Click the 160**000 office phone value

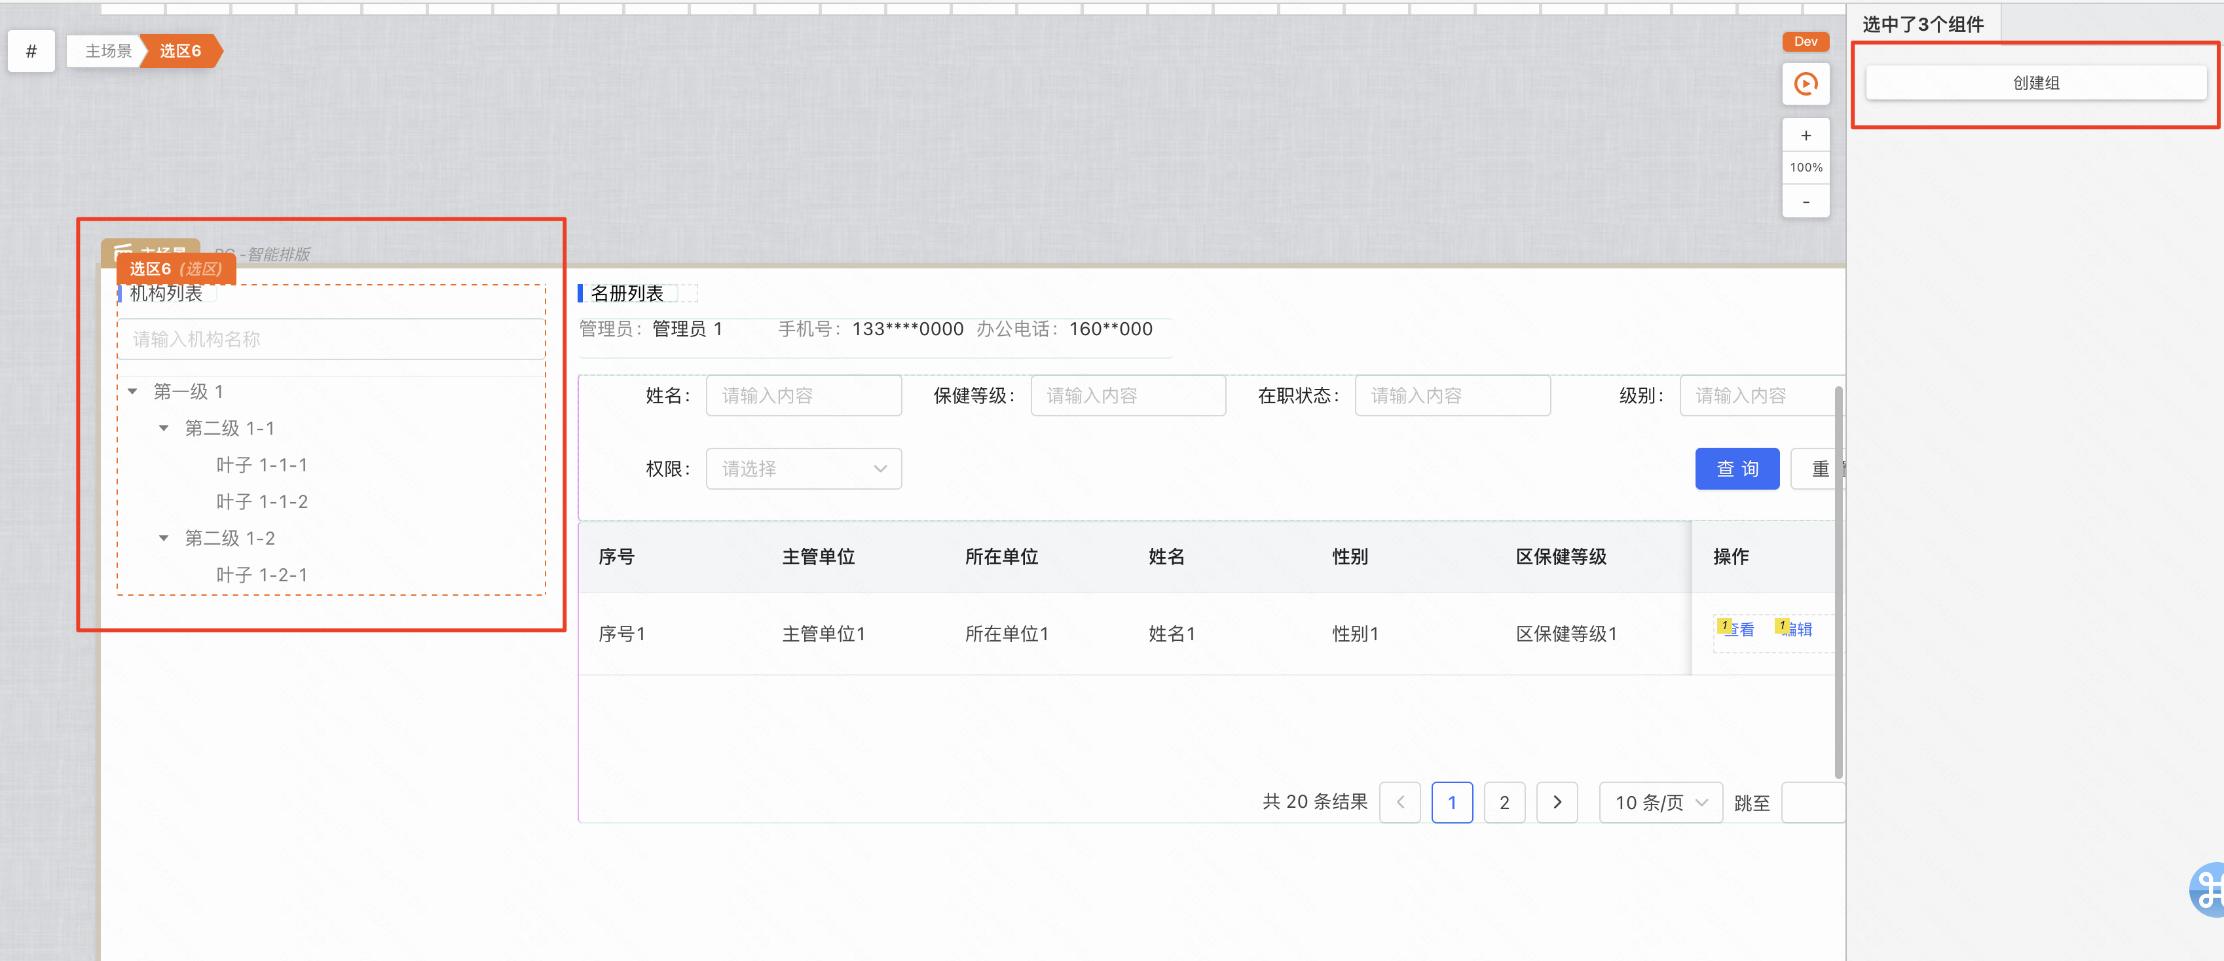[1110, 329]
